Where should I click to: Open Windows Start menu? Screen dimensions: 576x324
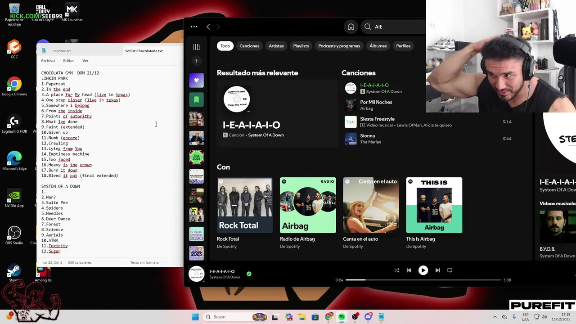pyautogui.click(x=195, y=317)
